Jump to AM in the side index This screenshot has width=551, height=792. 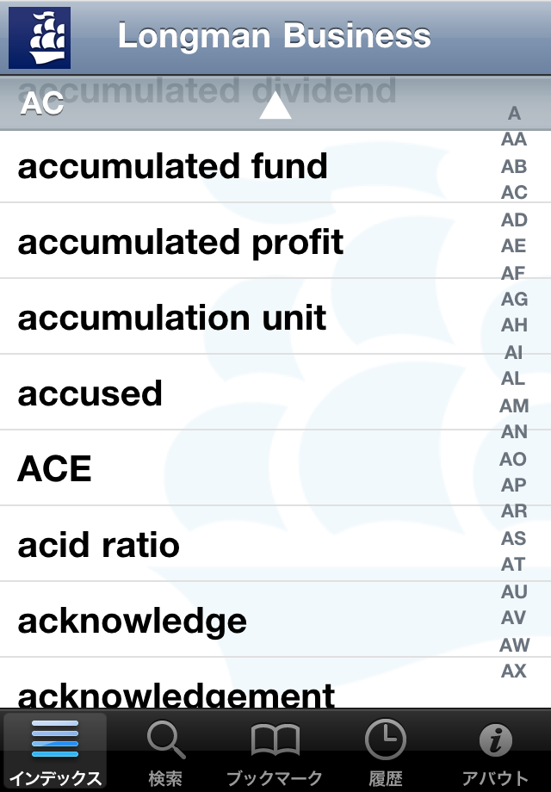click(514, 405)
